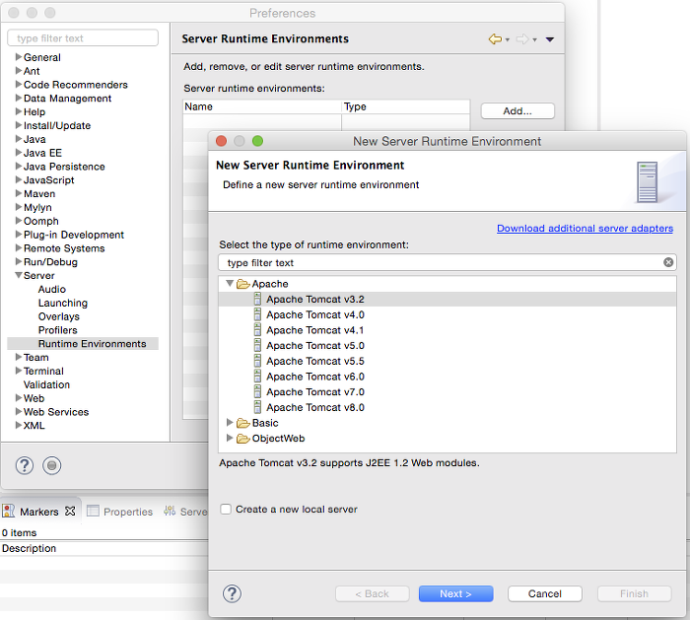Select Launching under Server

63,303
